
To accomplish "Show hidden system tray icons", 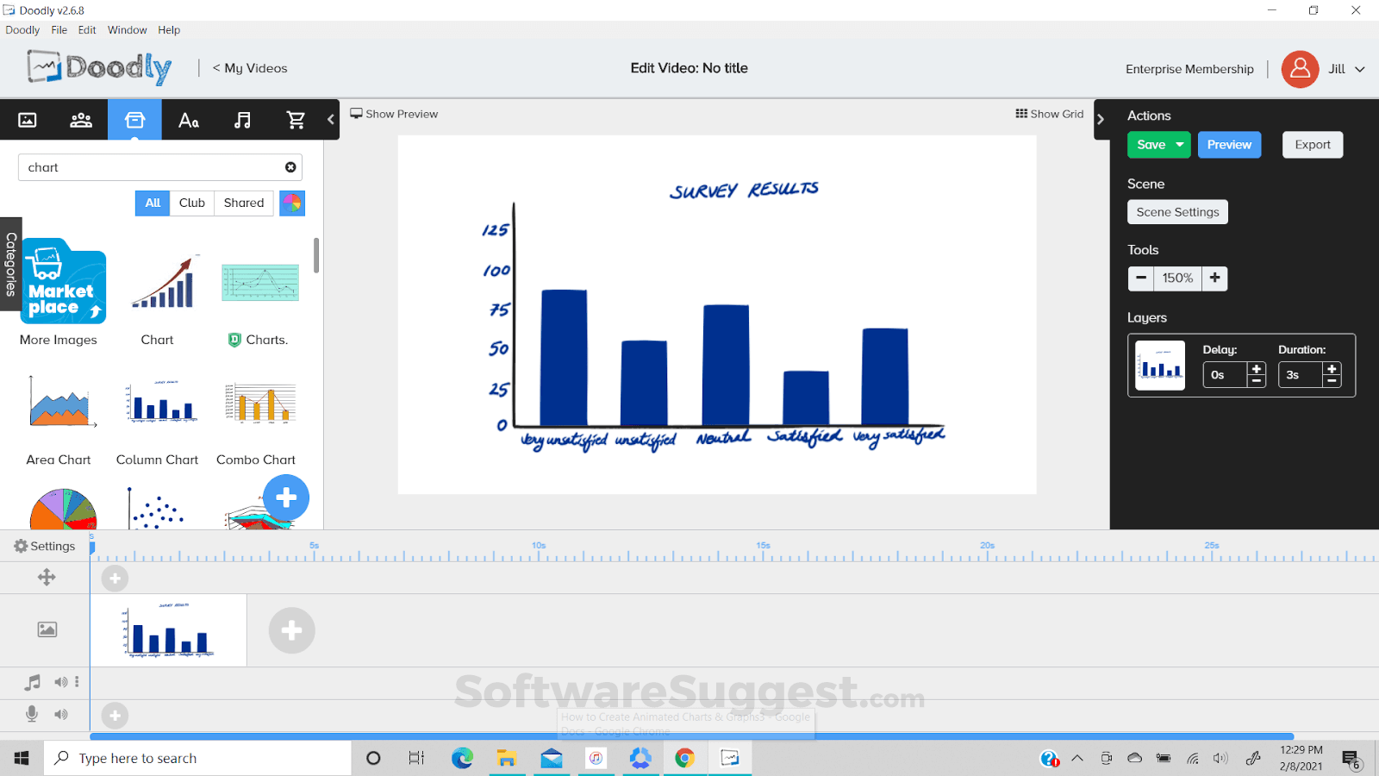I will pos(1077,759).
